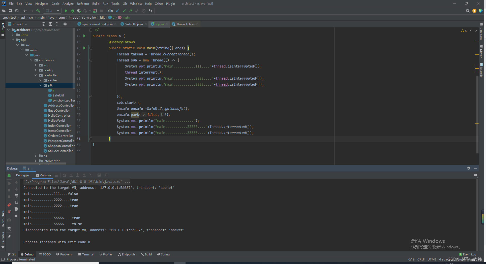Toggle scroll to end of console
This screenshot has width=486, height=264.
(x=16, y=202)
